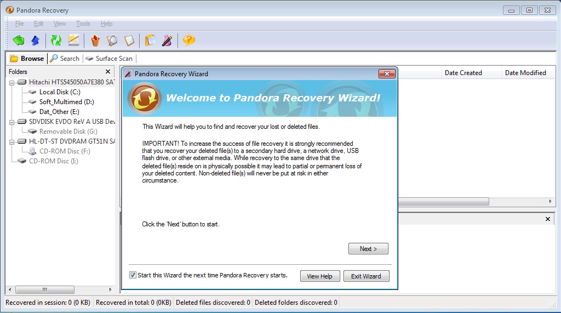The image size is (561, 313).
Task: Close the Folders panel
Action: 108,72
